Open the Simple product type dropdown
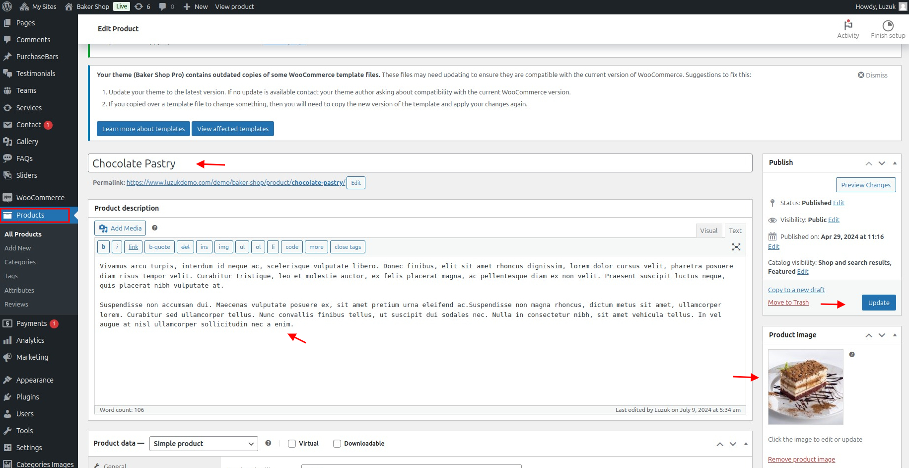 click(204, 444)
